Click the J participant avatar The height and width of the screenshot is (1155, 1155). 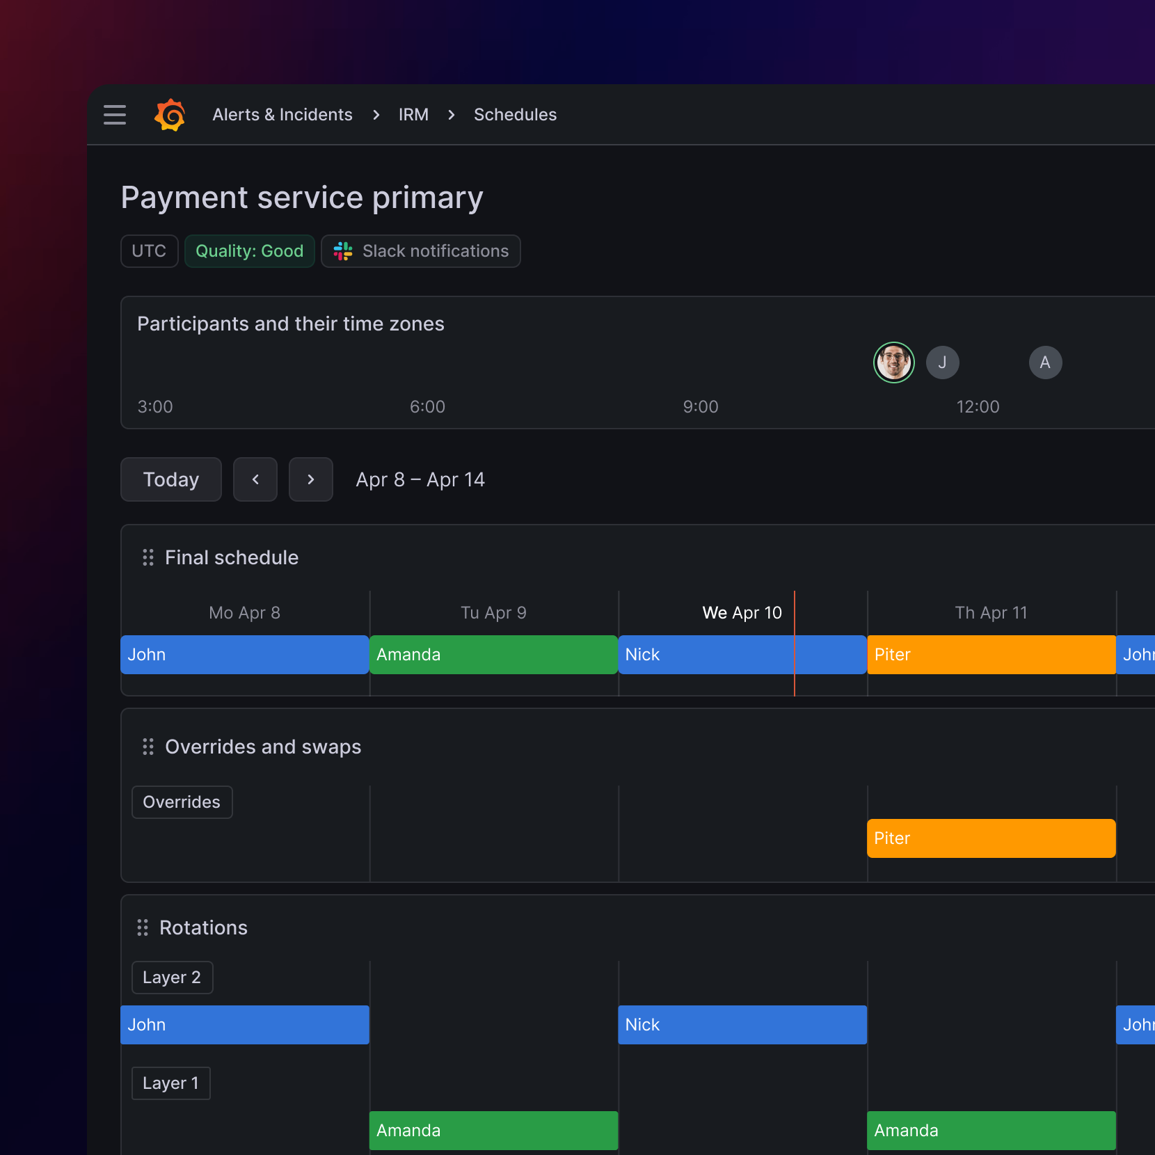tap(943, 363)
